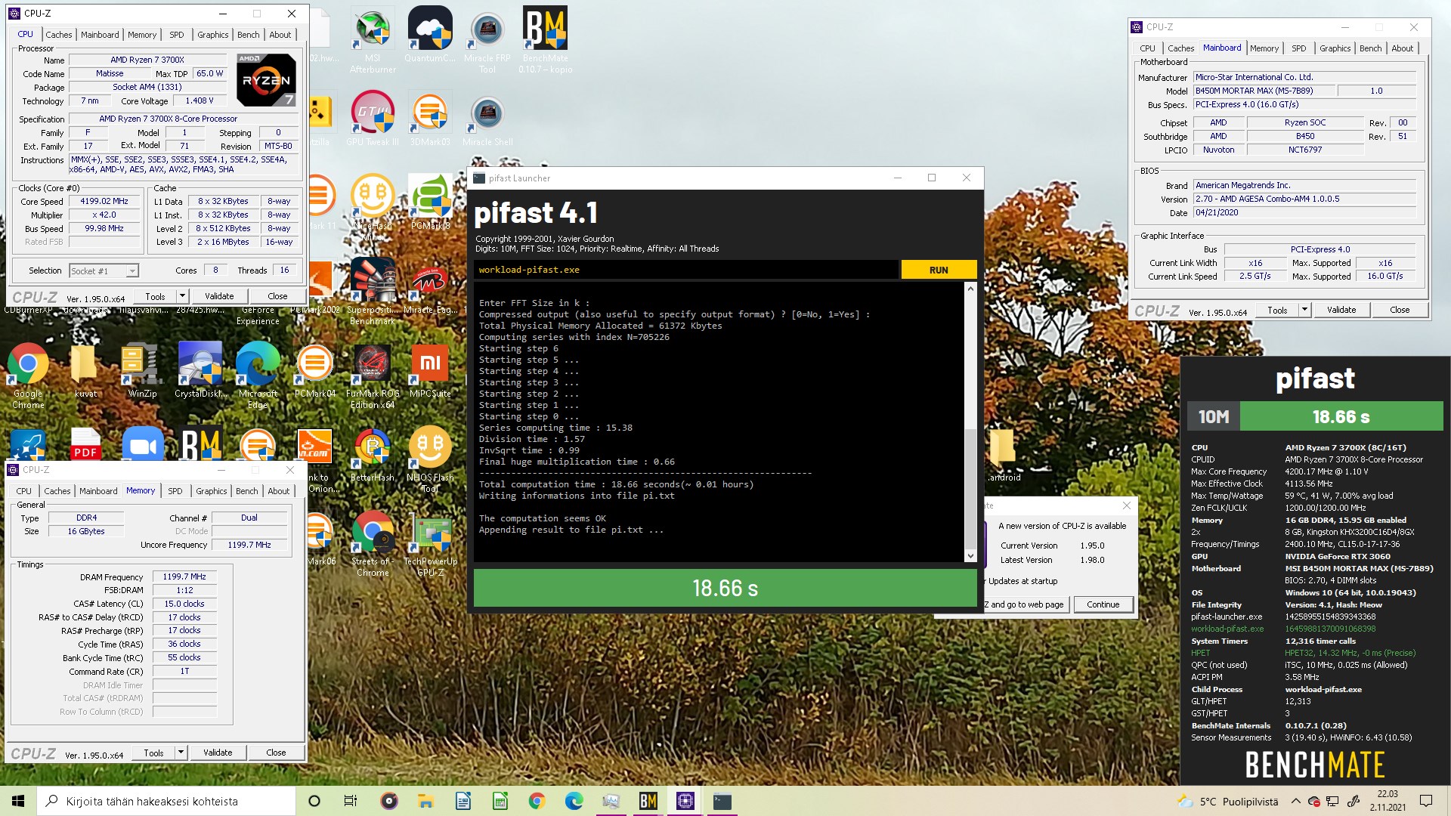The image size is (1451, 816).
Task: Expand Tools arrow in CPU tab CPU-Z window
Action: 182,296
